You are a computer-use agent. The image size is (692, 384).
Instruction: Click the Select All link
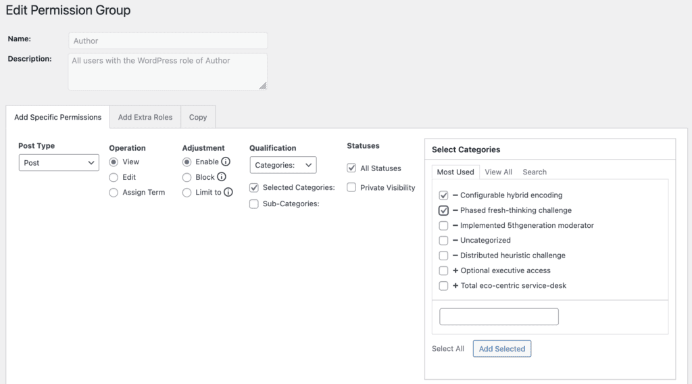click(448, 349)
